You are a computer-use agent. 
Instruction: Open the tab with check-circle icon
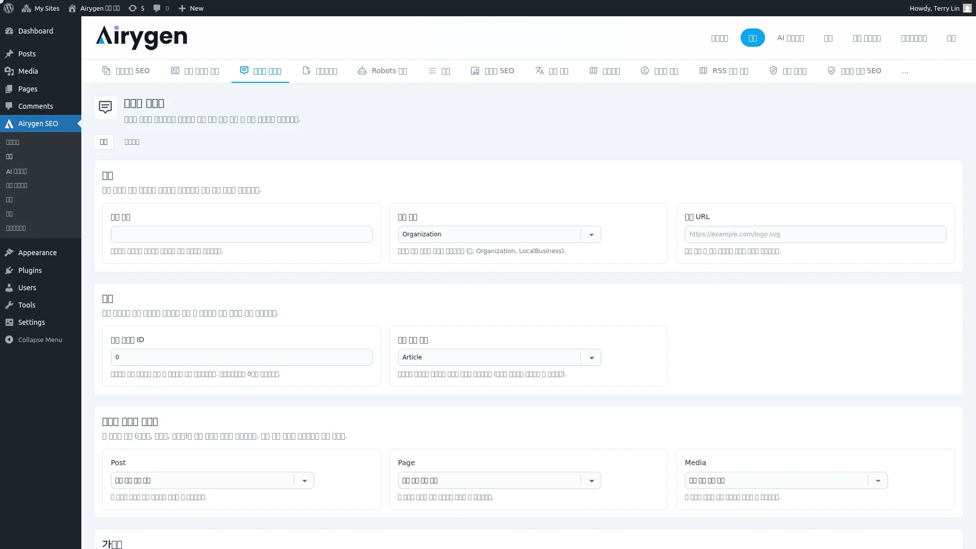(659, 71)
